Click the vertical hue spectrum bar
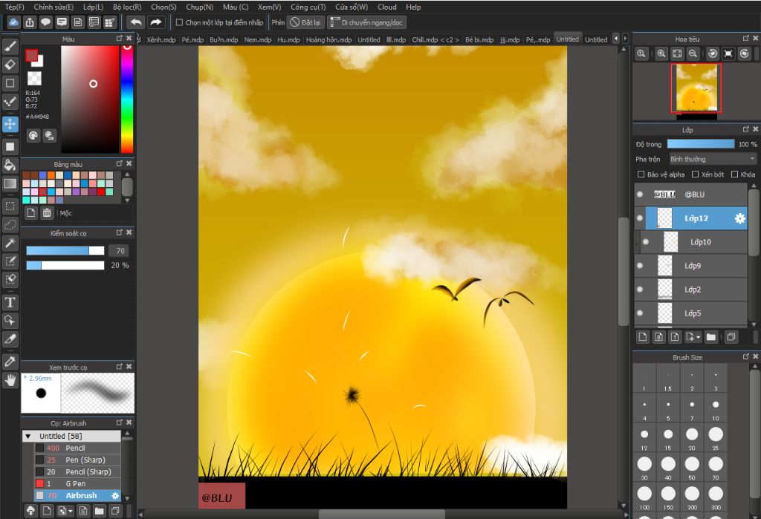The height and width of the screenshot is (519, 761). coord(126,99)
